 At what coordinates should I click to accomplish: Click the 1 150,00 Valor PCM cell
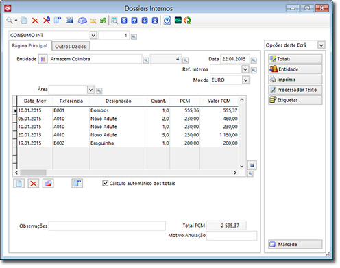[219, 135]
